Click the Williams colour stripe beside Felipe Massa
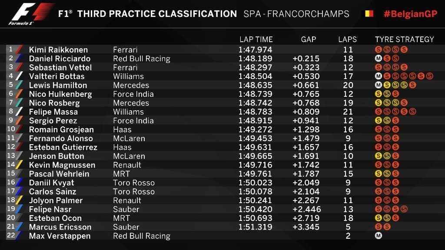Viewport: 445px width, 250px height. tap(19, 112)
